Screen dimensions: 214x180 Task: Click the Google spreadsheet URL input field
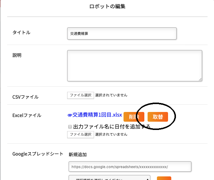coord(130,167)
